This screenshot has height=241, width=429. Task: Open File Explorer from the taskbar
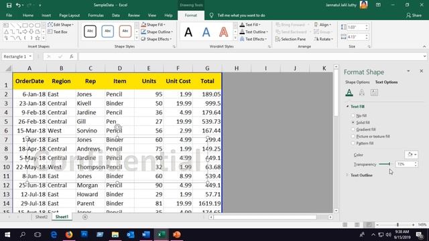click(x=115, y=234)
